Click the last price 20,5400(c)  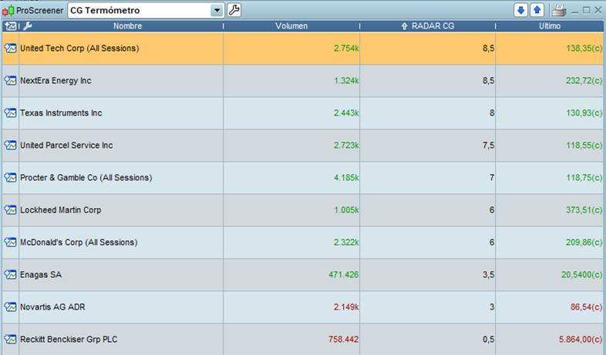(582, 275)
